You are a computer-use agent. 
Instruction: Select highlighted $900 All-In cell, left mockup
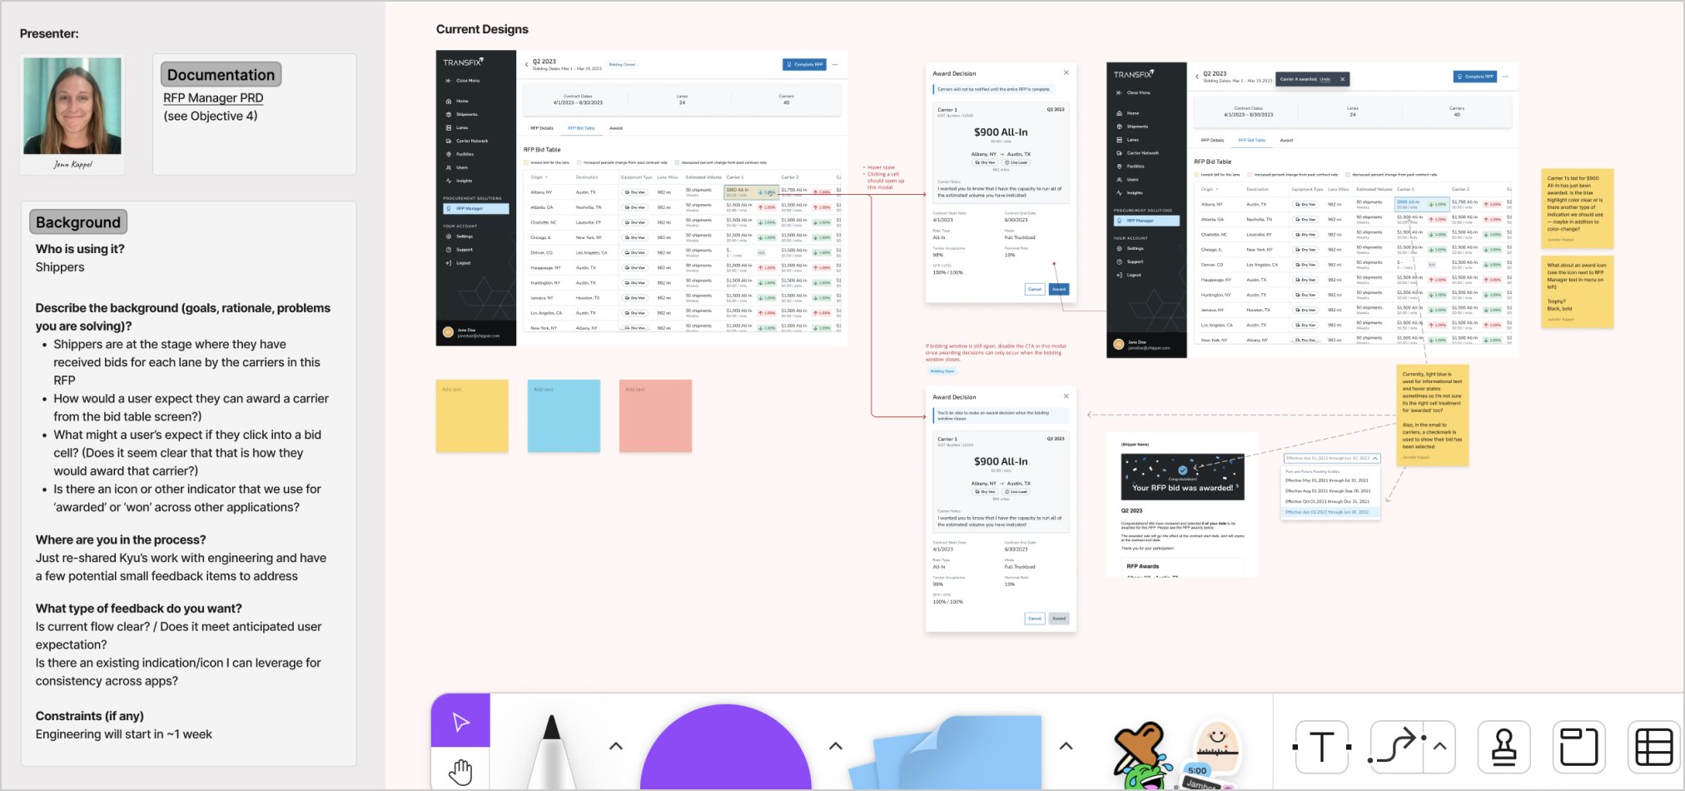pyautogui.click(x=752, y=192)
